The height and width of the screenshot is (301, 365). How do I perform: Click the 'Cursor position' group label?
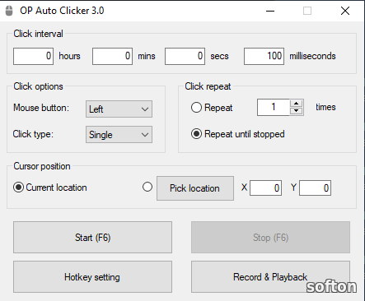(x=42, y=166)
